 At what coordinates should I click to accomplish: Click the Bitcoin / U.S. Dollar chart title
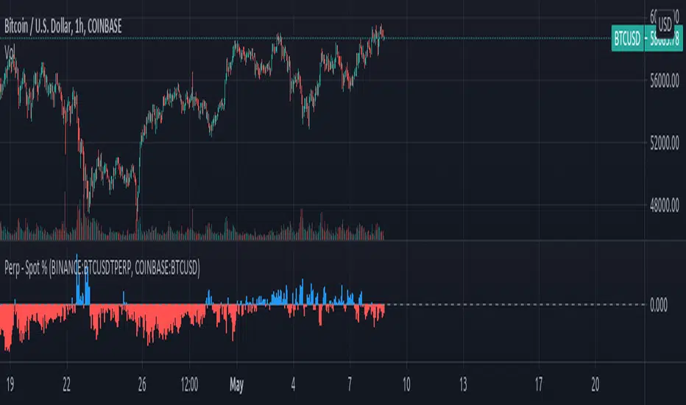tap(62, 27)
